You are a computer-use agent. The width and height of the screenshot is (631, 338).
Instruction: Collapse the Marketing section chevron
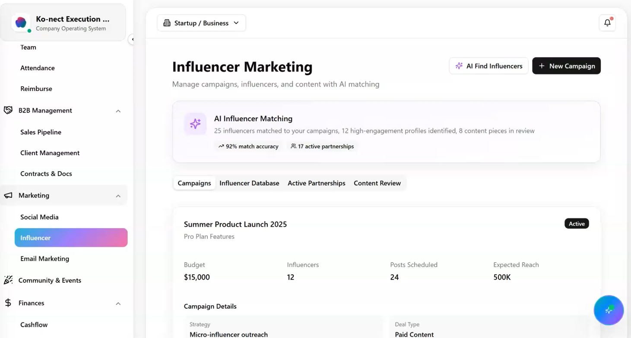[118, 196]
